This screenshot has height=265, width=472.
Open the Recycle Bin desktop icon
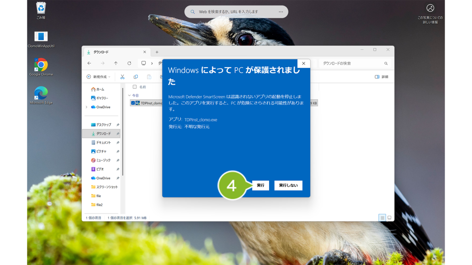click(x=41, y=11)
